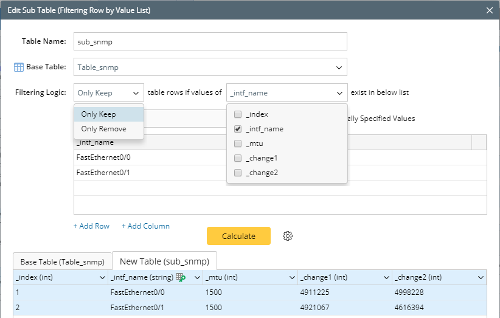Enable the _mtu checkbox

point(238,143)
